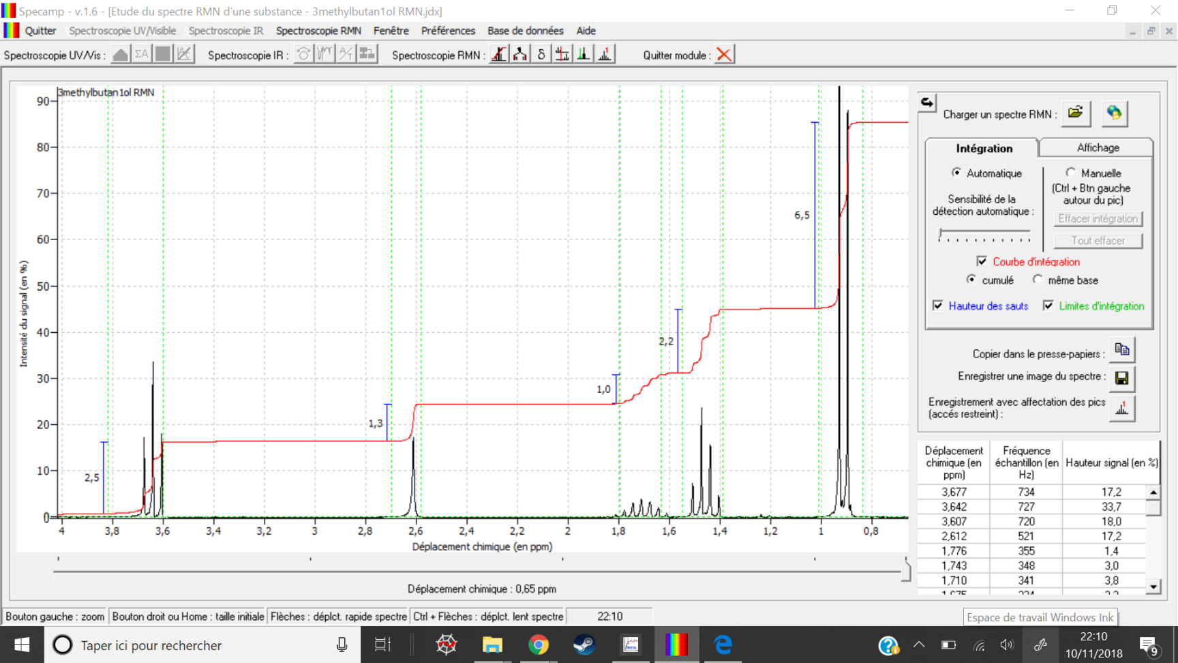Click the panel swap arrow icon
Viewport: 1178px width, 663px height.
point(927,103)
